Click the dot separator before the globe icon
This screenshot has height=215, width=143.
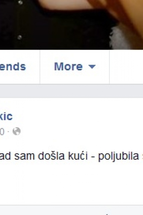click(x=8, y=132)
